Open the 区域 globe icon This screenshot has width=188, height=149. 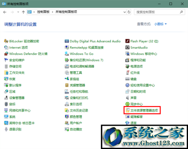[x=6, y=91]
